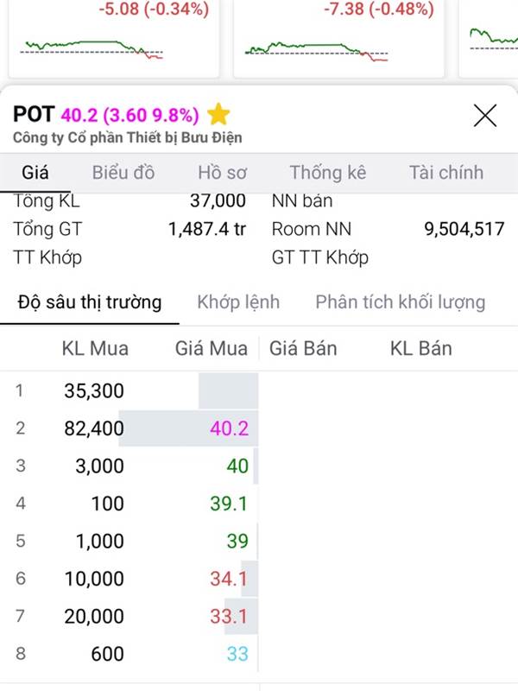Screen dimensions: 518x691
Task: Click the 82,400 buy volume entry
Action: point(94,428)
